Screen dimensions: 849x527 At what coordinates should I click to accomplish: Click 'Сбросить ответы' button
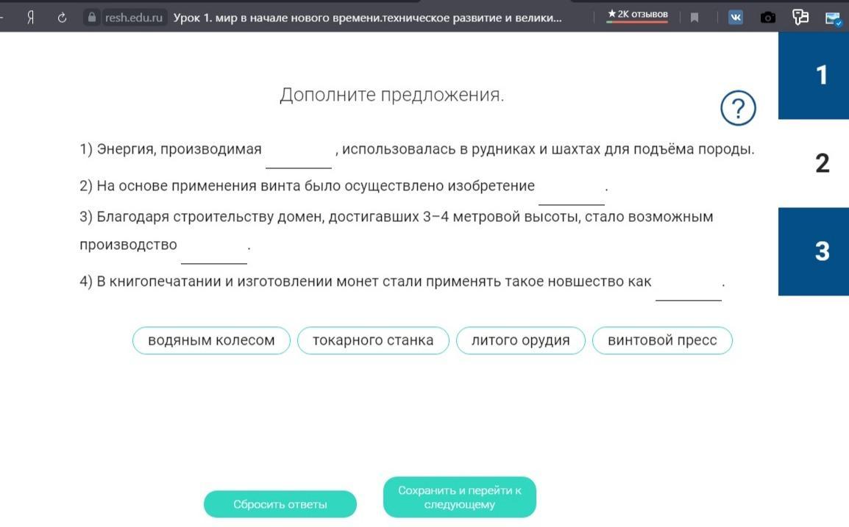(280, 503)
